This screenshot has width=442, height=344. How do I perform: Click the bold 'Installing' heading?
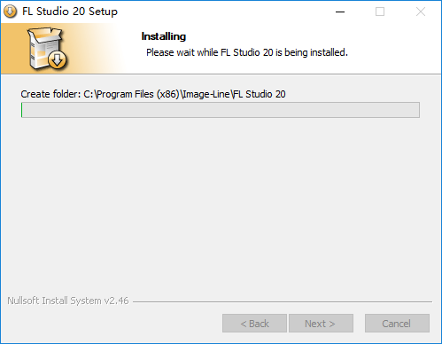click(x=164, y=36)
